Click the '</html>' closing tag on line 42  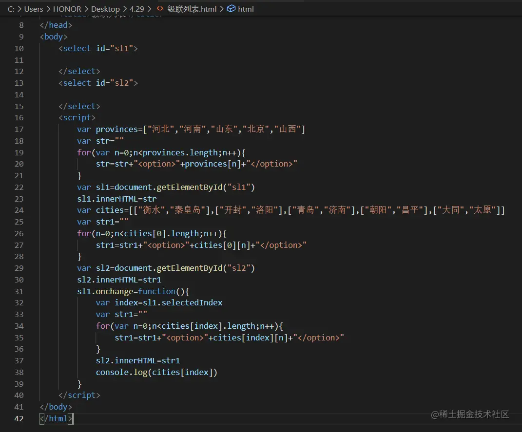56,419
